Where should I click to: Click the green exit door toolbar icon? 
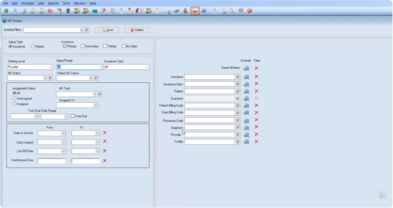[6, 11]
